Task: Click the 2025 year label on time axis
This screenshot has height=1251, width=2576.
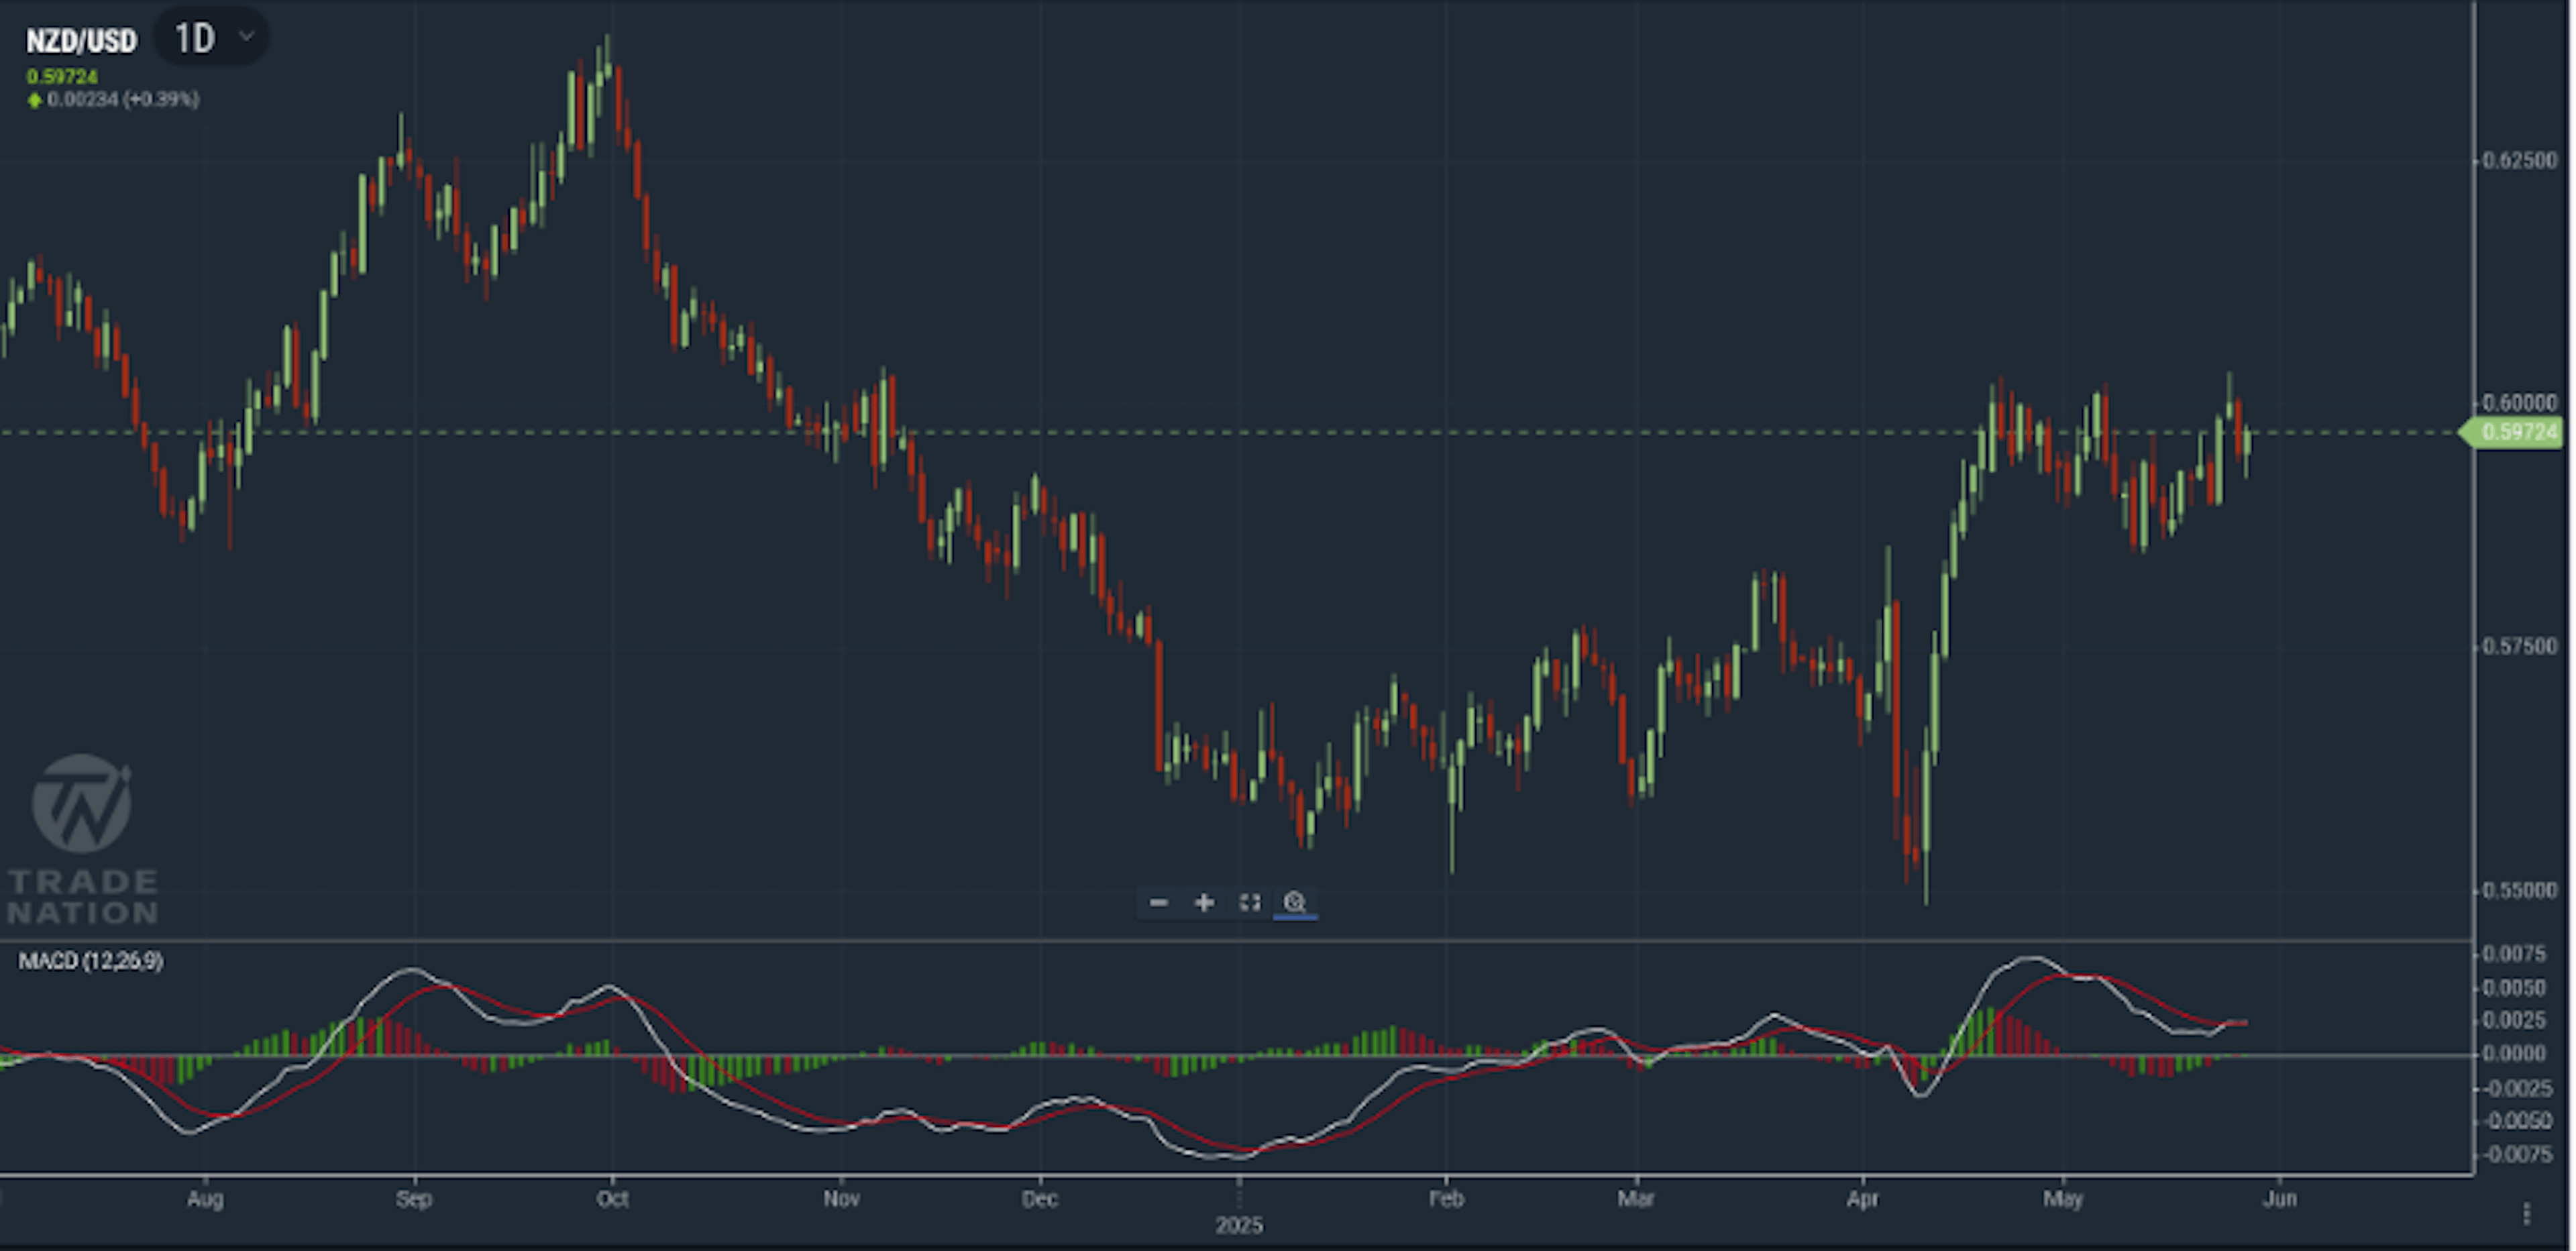Action: click(1239, 1225)
